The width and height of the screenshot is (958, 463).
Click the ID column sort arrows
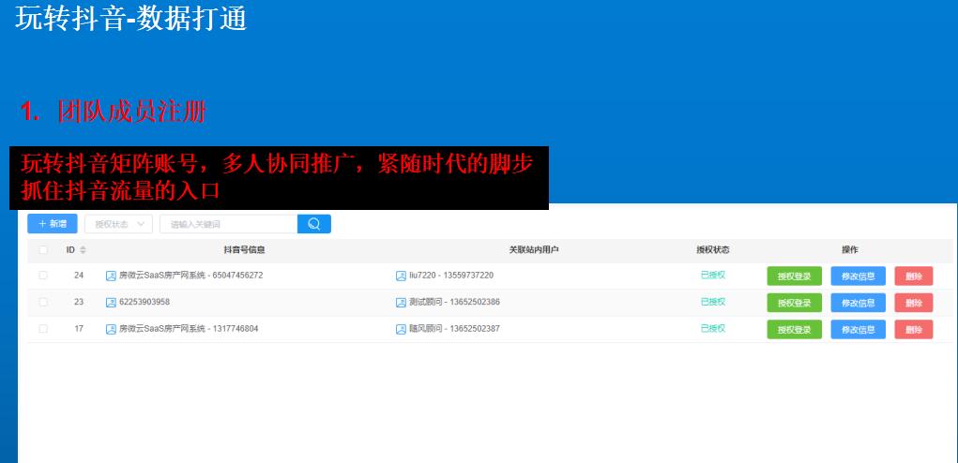pos(83,250)
